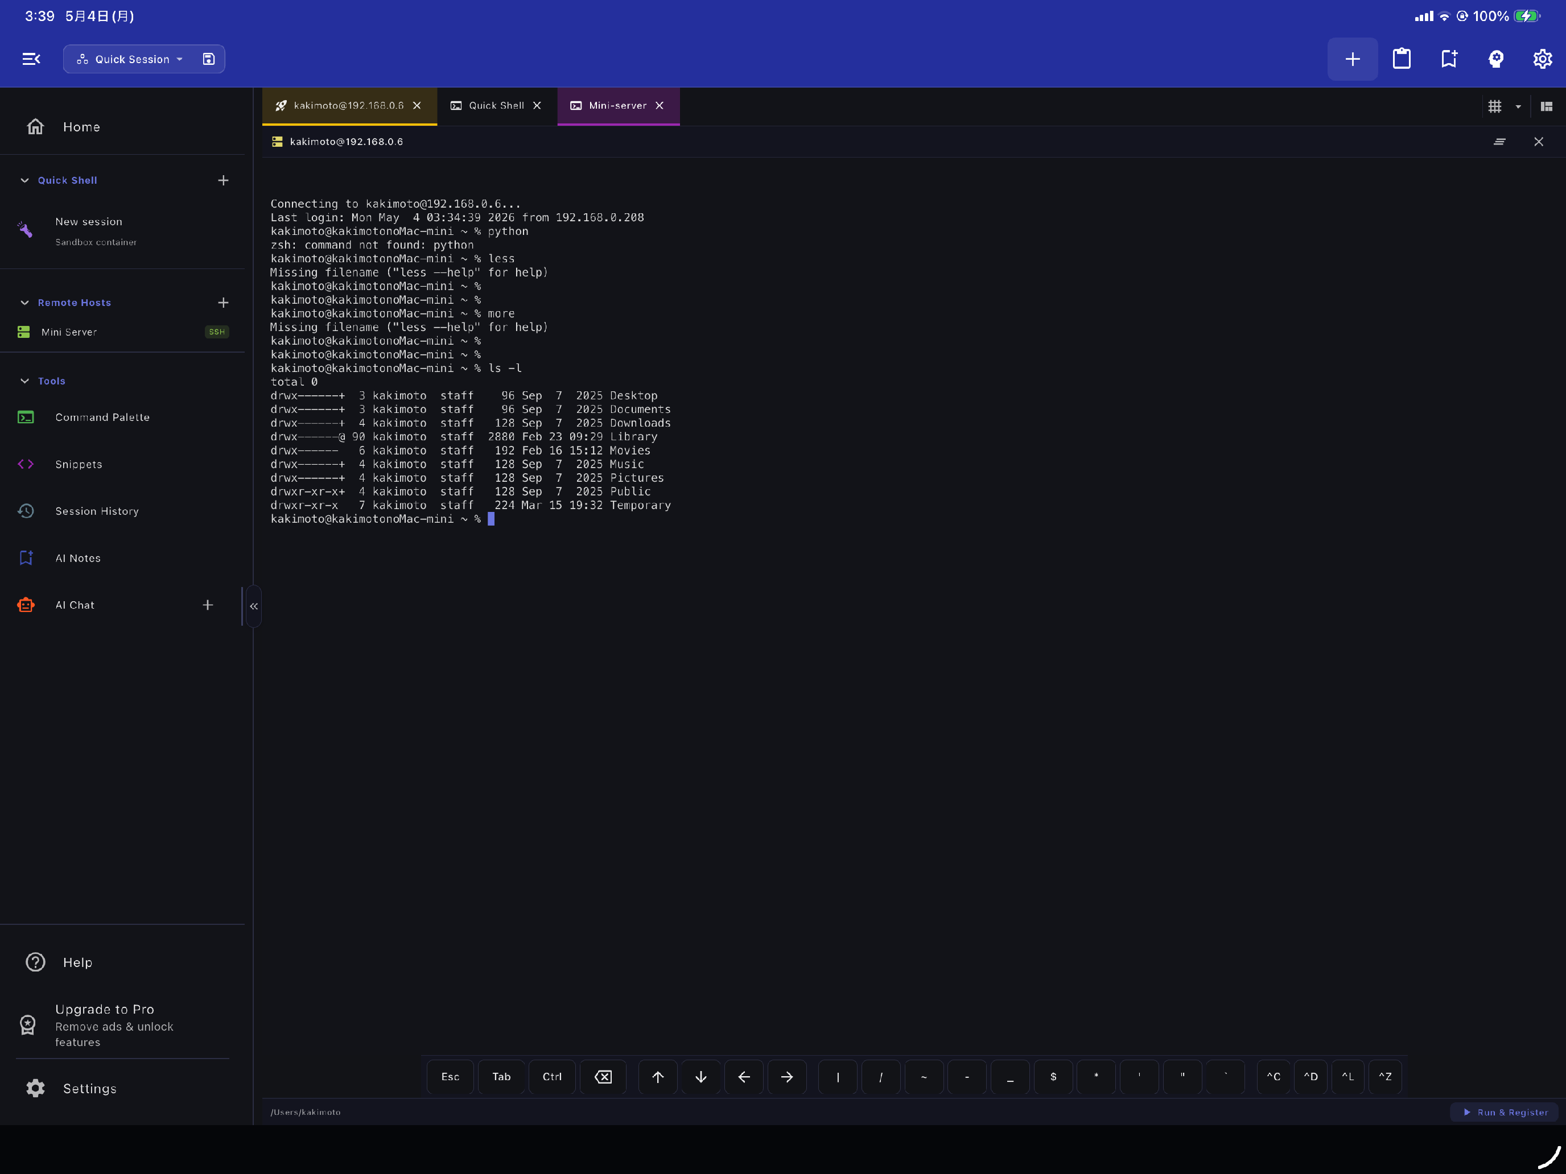Click Upgrade to Pro
1566x1174 pixels.
tap(122, 1024)
